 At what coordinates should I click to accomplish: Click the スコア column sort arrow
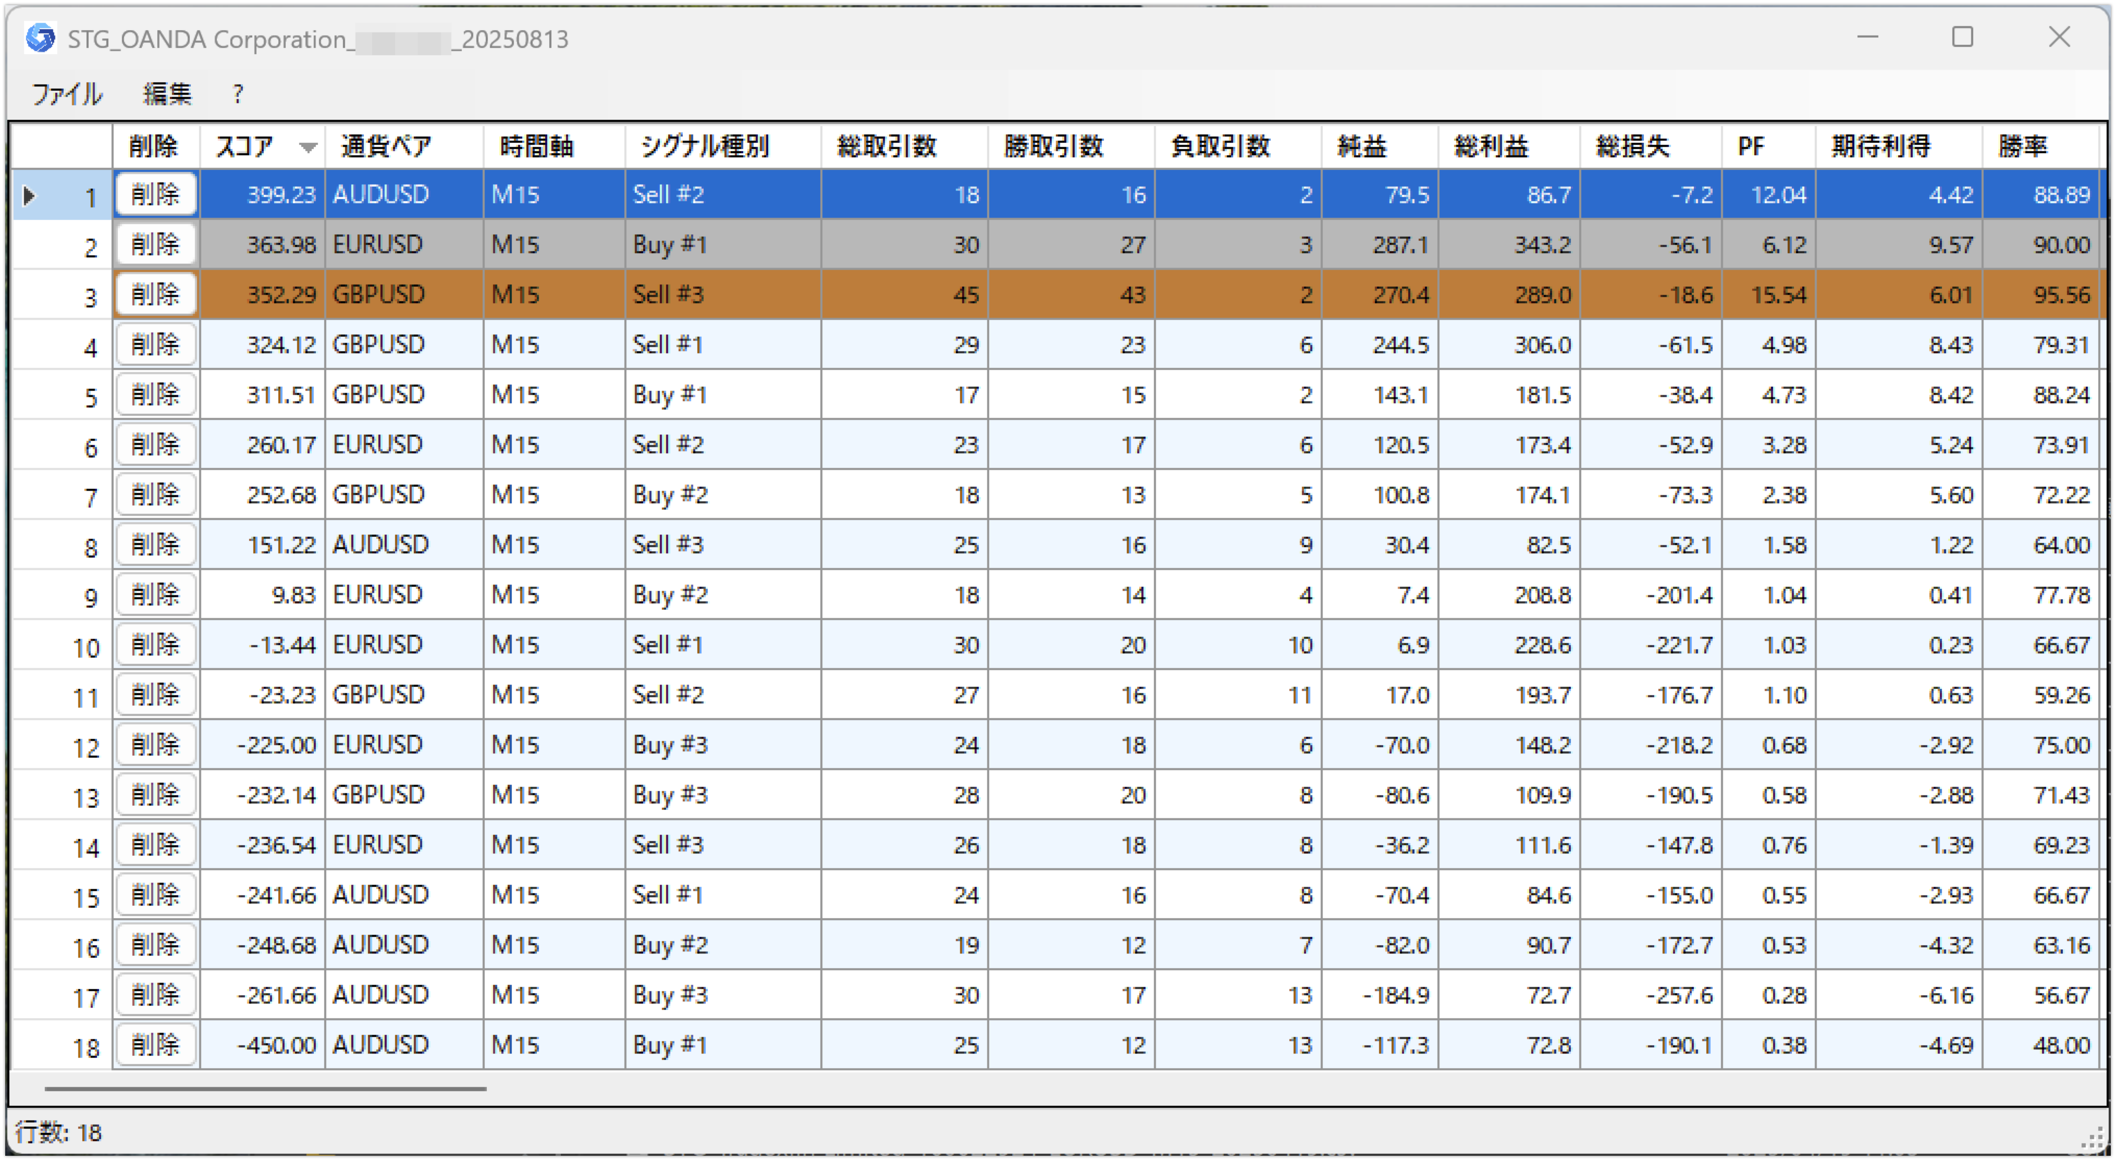coord(308,147)
